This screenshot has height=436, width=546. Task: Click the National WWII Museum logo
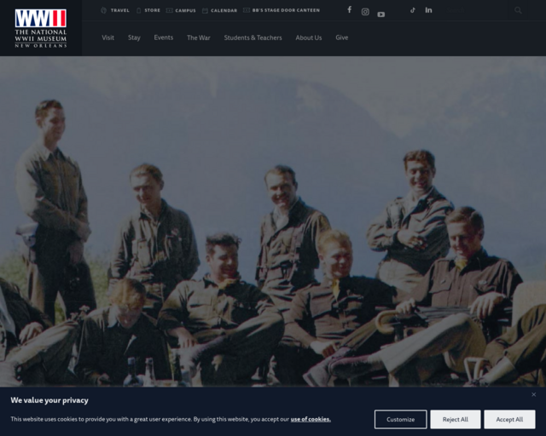[41, 28]
